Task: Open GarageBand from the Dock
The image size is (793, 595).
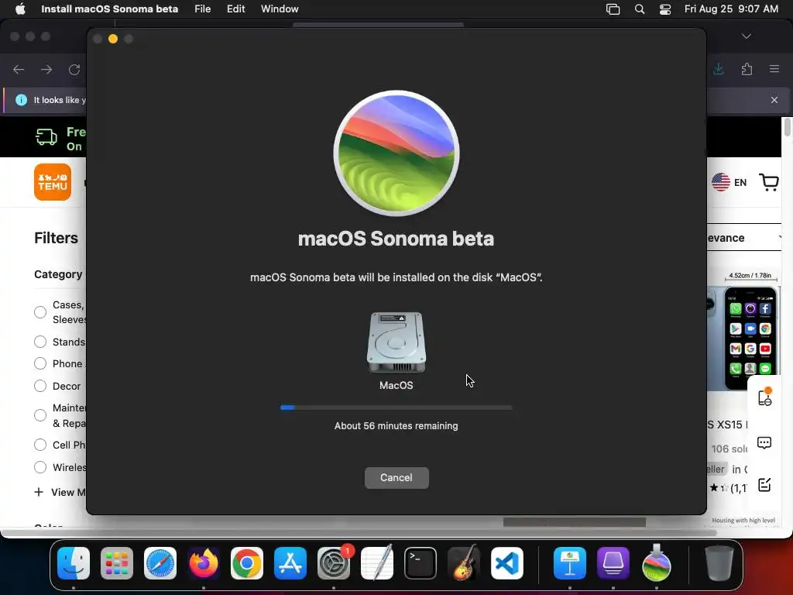Action: [464, 562]
